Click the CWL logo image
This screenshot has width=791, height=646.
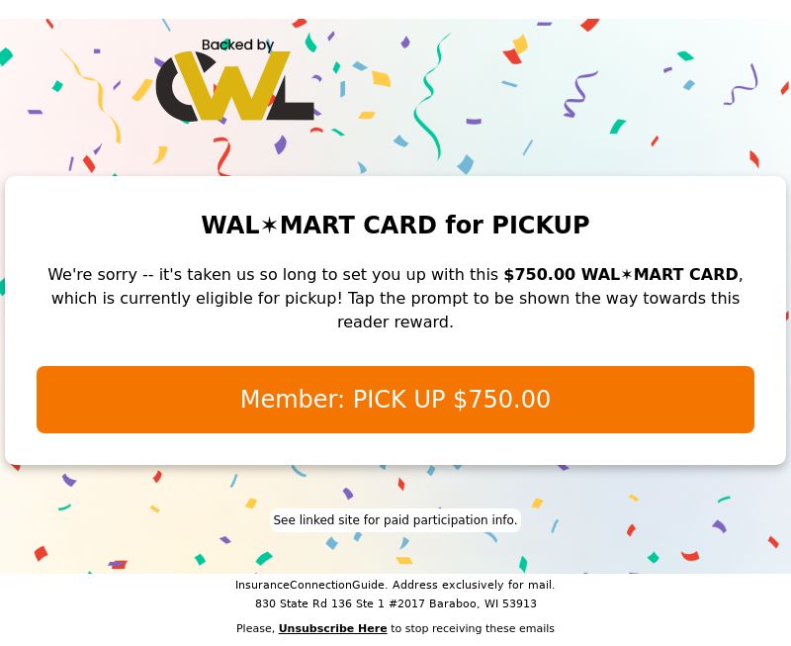point(235,81)
